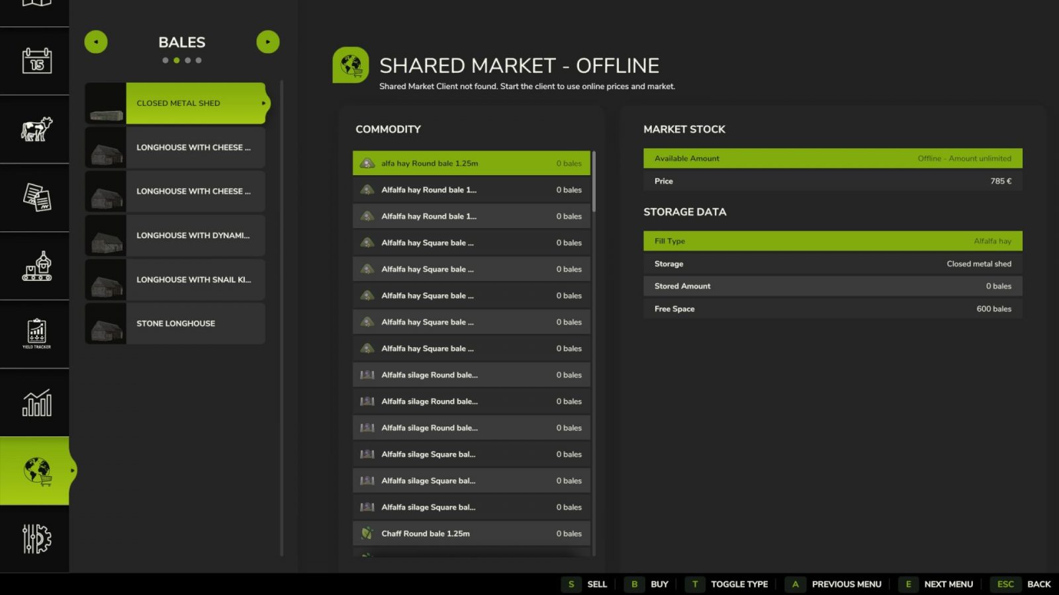
Task: Click the Fill Type Alfalfa hay row
Action: click(x=833, y=241)
